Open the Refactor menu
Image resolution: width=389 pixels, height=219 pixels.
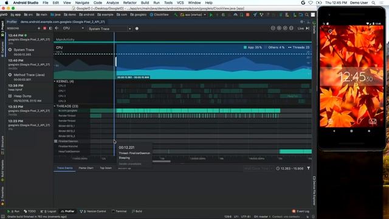(129, 2)
